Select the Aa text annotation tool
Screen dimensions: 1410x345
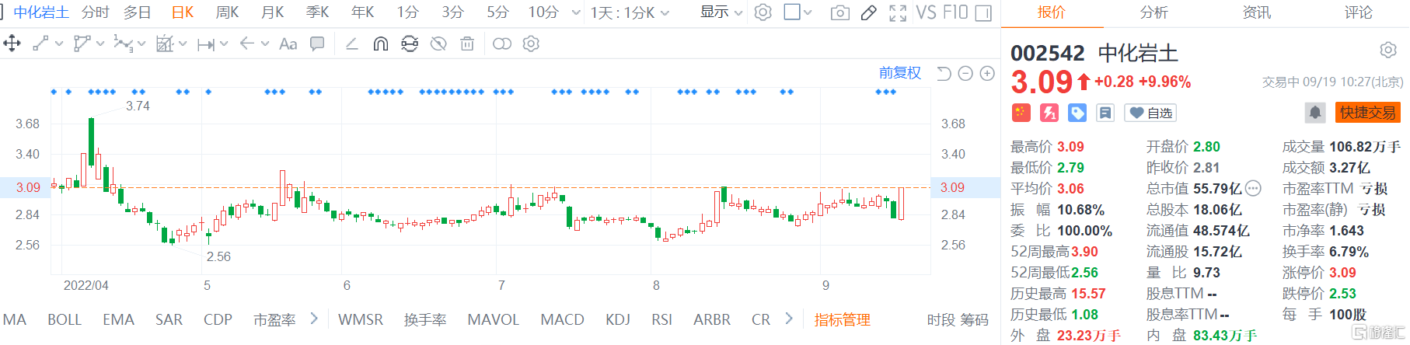(288, 44)
